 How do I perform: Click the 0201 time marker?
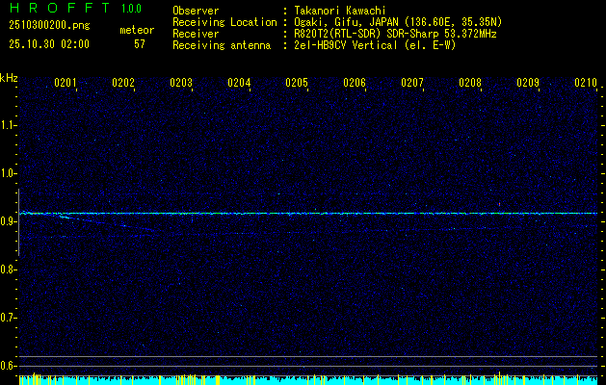click(x=66, y=84)
